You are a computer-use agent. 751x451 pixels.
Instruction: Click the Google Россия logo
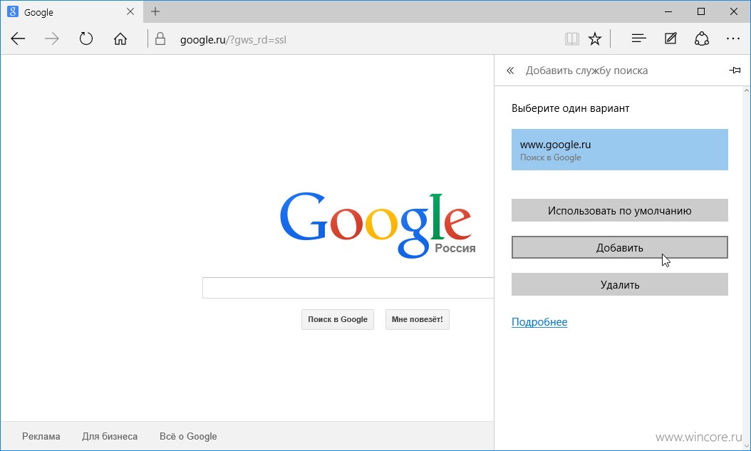click(378, 225)
